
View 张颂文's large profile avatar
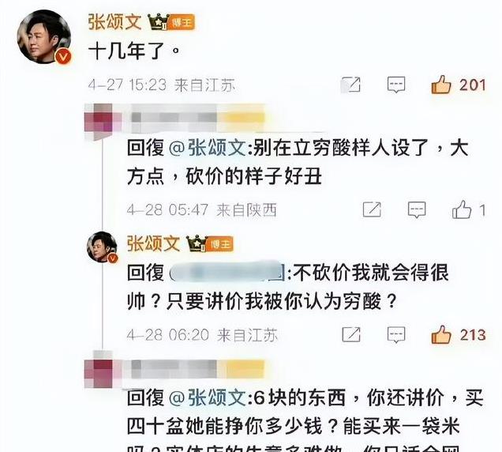click(44, 37)
